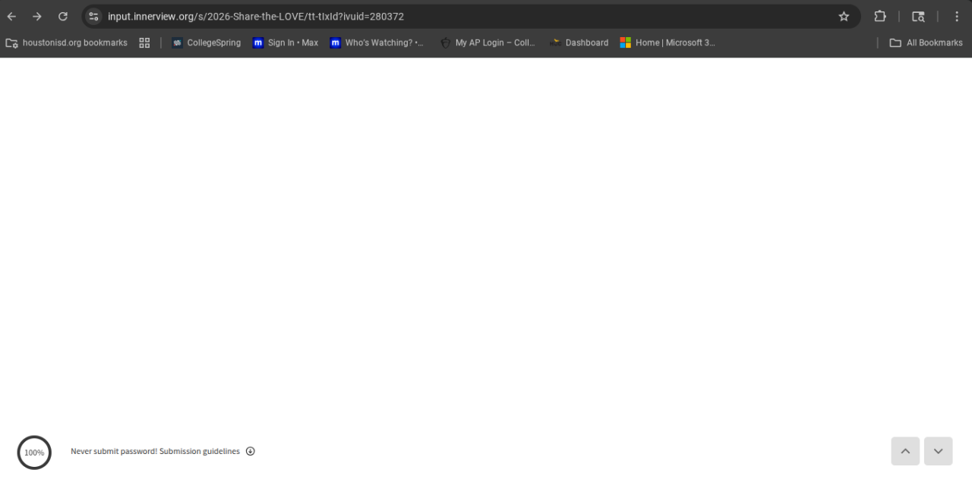The image size is (972, 479).
Task: Open the My AP Login bookmark
Action: point(488,42)
